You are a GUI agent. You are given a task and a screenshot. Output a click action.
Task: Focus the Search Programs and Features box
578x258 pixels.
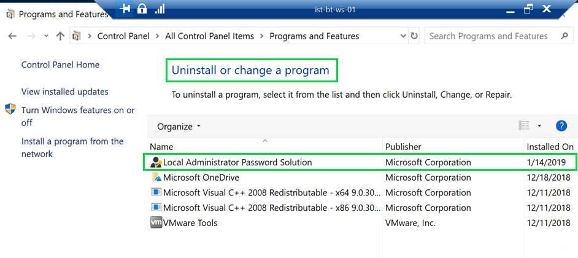click(491, 36)
